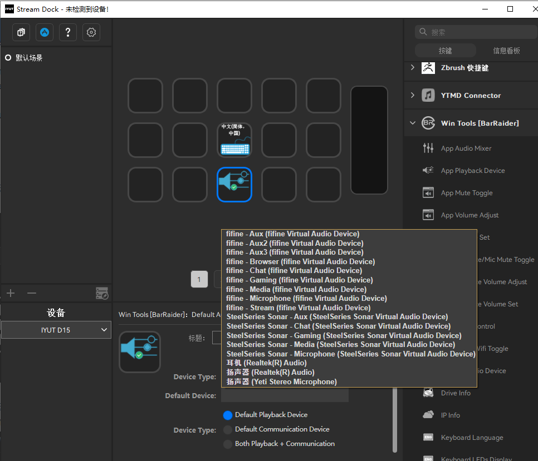Click the App Audio Mixer icon
The width and height of the screenshot is (538, 461).
[428, 148]
